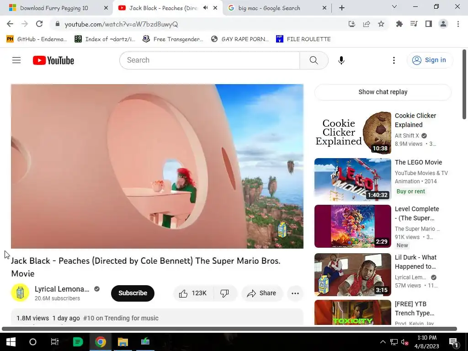Viewport: 468px width, 351px height.
Task: Open YouTube settings three-dot menu
Action: [394, 60]
